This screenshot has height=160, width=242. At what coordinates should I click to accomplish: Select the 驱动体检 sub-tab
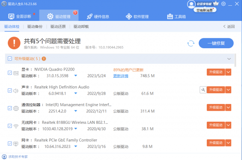coord(12,27)
